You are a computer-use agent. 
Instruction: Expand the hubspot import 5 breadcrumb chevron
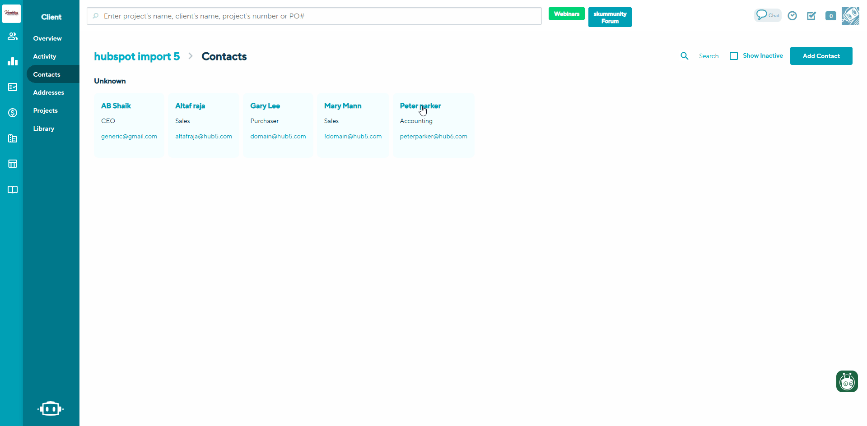pyautogui.click(x=190, y=56)
